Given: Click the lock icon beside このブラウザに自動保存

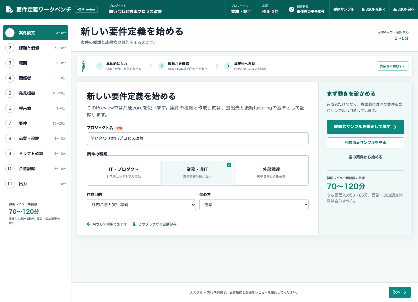Looking at the screenshot, I should [x=134, y=224].
